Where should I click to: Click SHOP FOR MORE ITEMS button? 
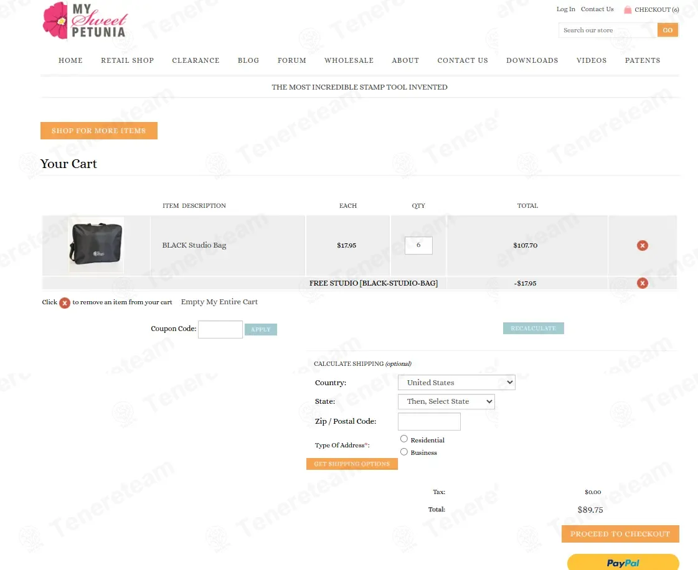tap(99, 131)
